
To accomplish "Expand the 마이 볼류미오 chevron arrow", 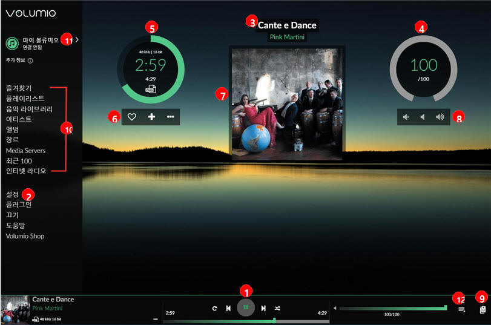I will coord(77,39).
